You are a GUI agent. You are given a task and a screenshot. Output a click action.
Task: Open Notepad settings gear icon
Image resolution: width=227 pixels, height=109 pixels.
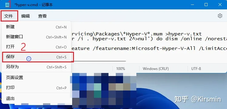click(220, 16)
